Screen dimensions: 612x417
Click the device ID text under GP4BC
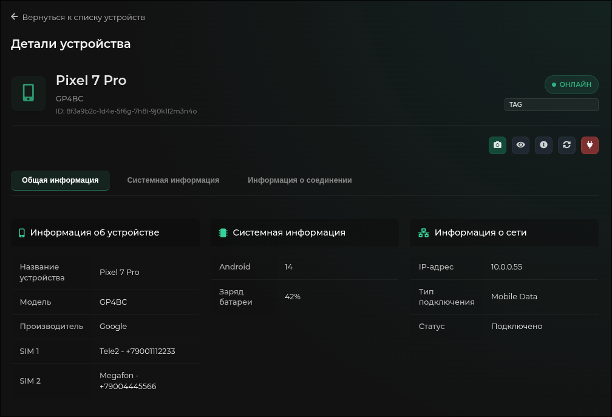[x=126, y=111]
